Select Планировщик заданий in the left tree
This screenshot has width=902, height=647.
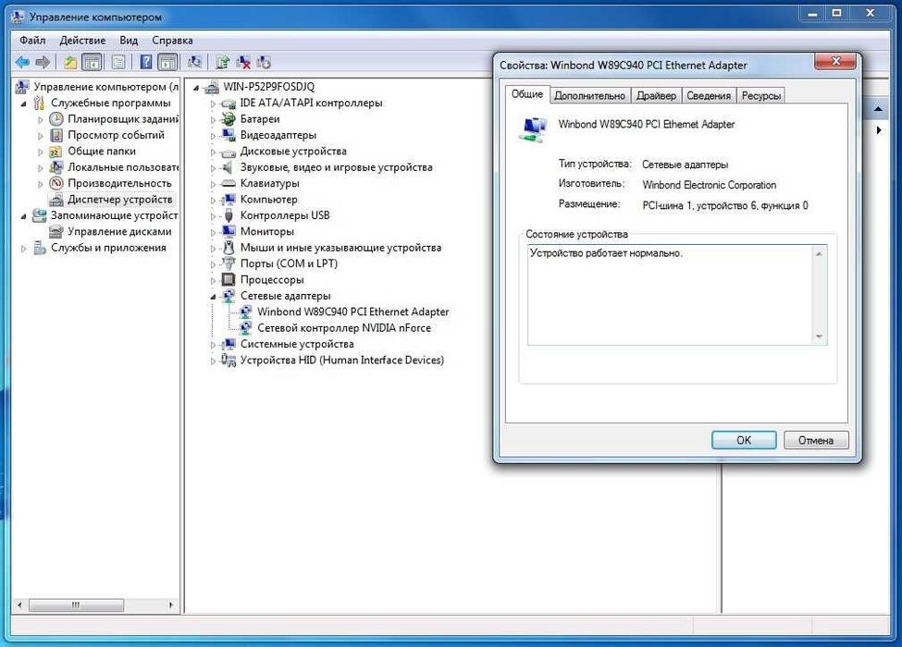coord(122,119)
